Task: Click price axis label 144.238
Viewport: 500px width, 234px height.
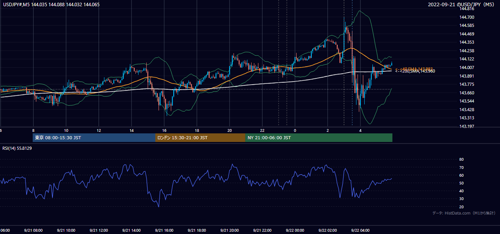Action: click(x=466, y=51)
